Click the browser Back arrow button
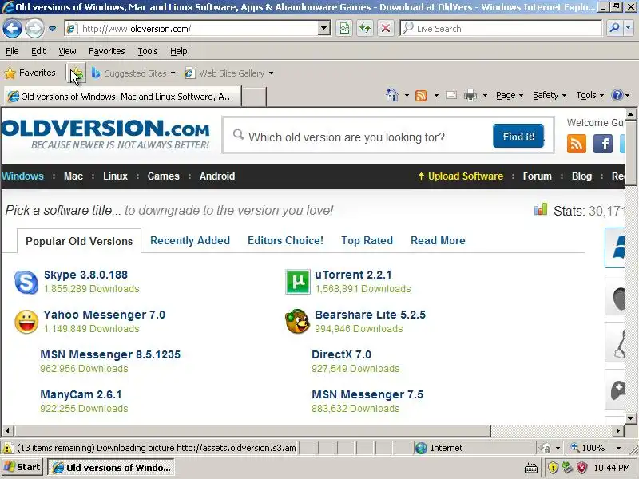 click(12, 29)
